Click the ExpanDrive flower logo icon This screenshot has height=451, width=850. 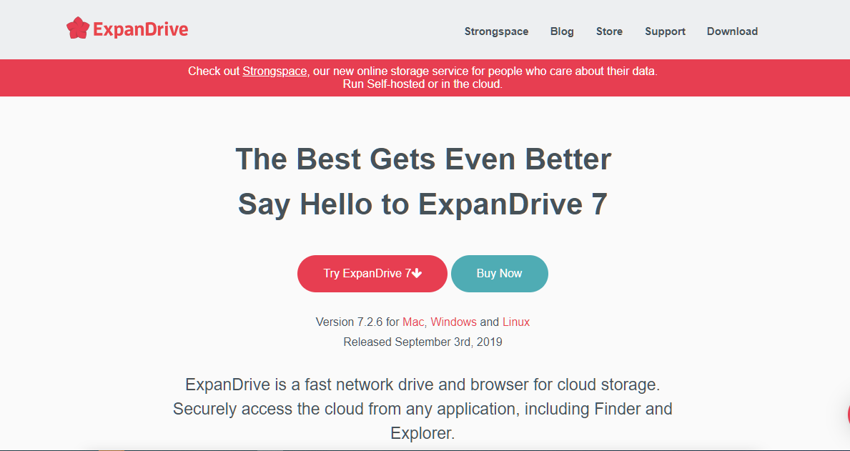[77, 28]
